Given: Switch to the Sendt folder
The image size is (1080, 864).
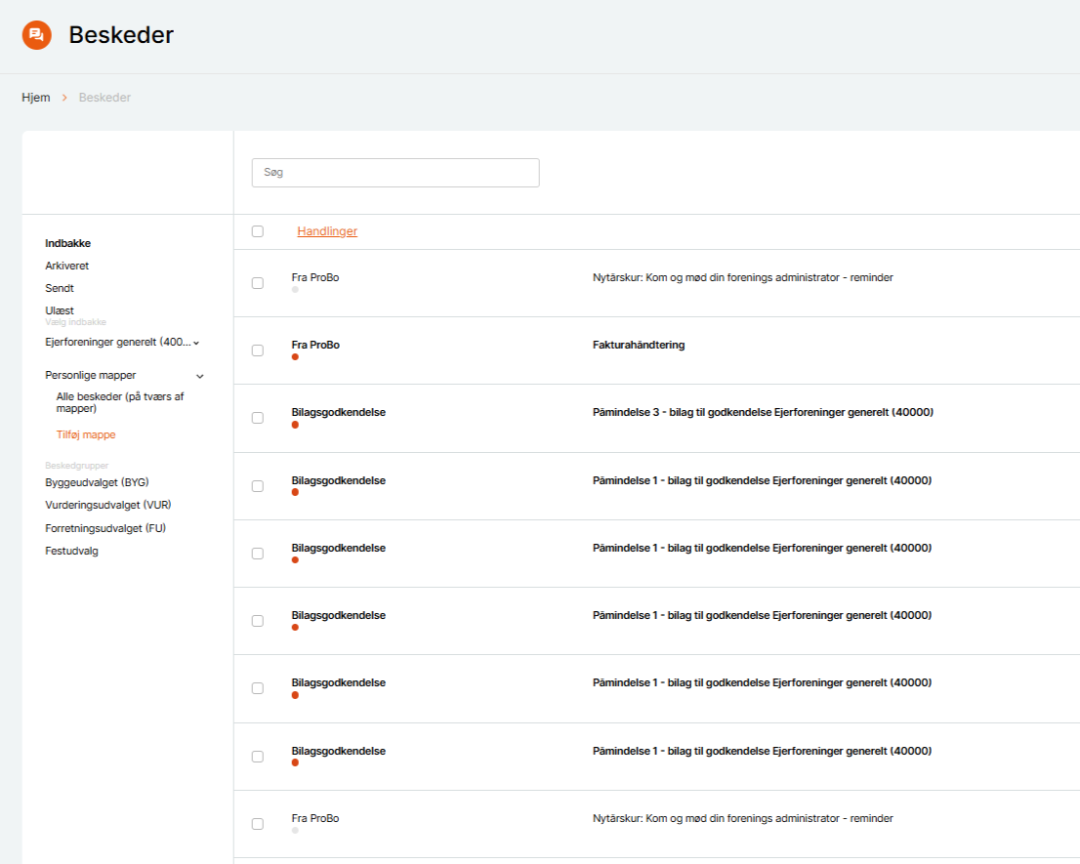Looking at the screenshot, I should (x=60, y=288).
